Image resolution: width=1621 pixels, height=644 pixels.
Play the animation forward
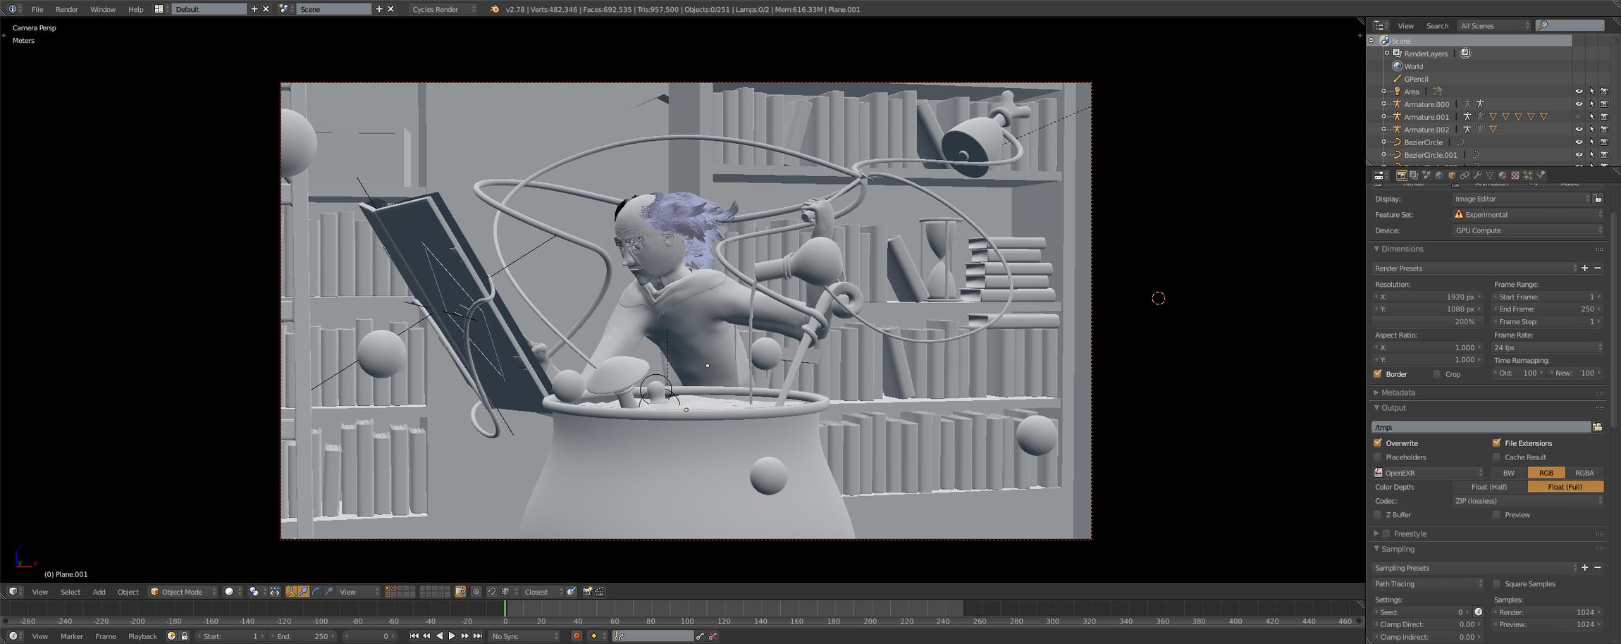[x=452, y=636]
